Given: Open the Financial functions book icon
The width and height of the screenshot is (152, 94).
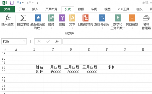Looking at the screenshot, I should 51,18.
